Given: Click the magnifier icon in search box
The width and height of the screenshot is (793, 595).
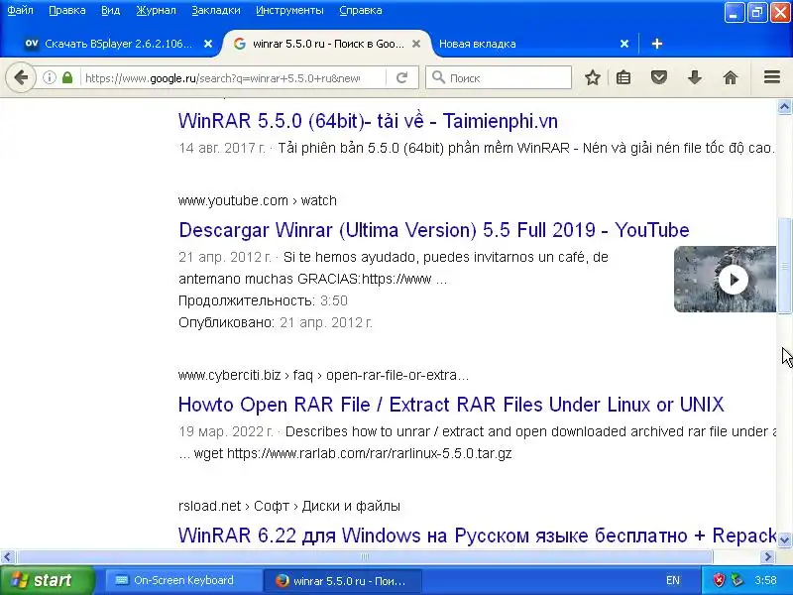Looking at the screenshot, I should point(438,77).
